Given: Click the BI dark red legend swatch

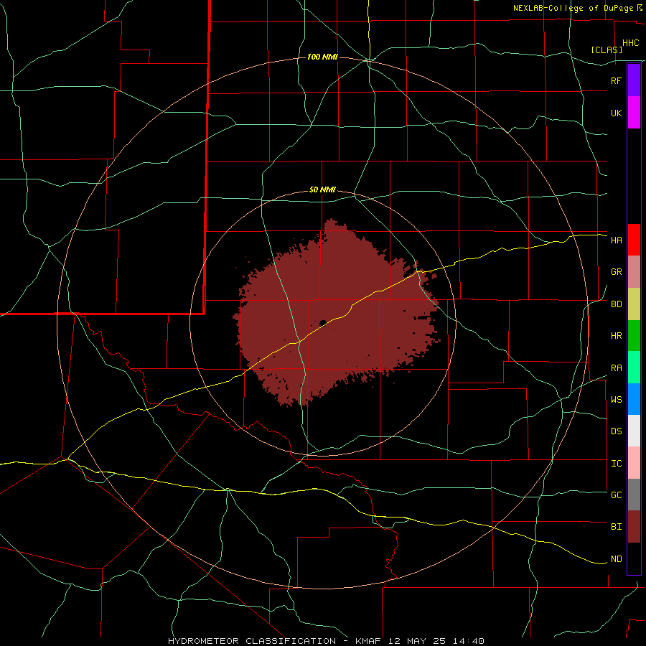Looking at the screenshot, I should point(634,527).
